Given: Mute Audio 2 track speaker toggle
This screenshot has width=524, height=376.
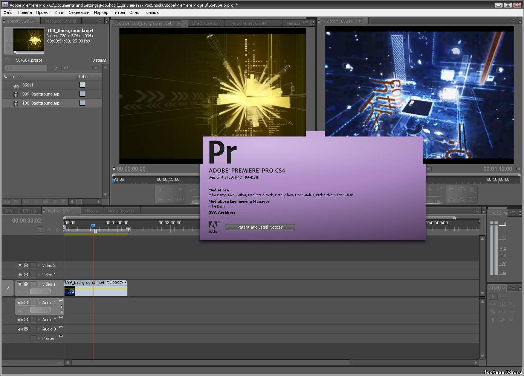Looking at the screenshot, I should 20,320.
